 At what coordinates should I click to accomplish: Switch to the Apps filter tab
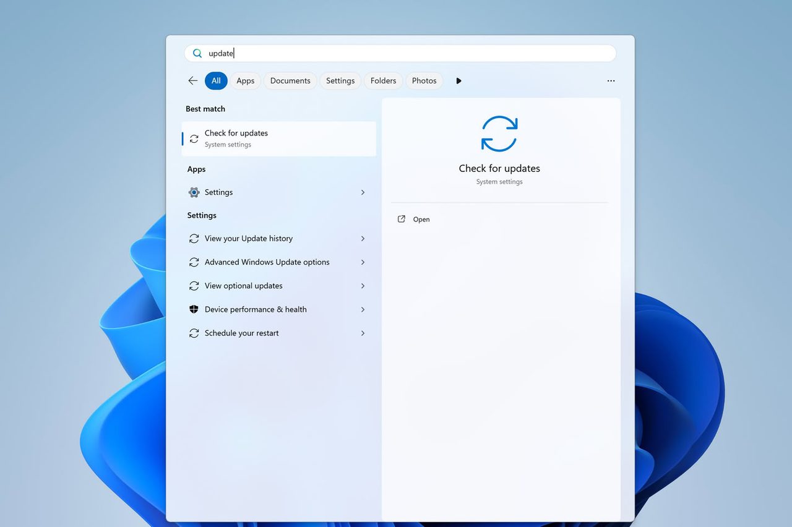point(246,80)
